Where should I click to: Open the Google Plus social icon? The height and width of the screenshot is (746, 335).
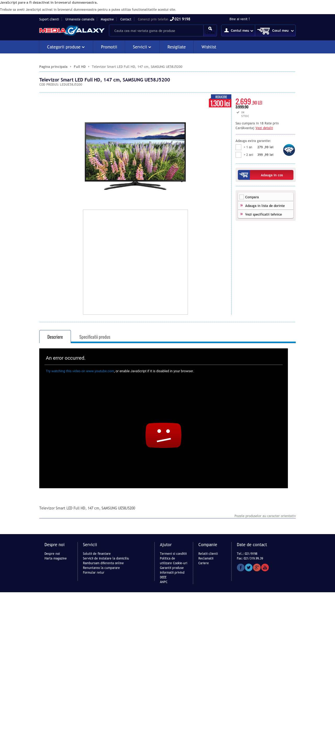(x=256, y=567)
